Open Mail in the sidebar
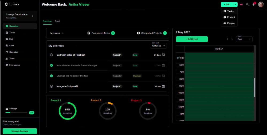267x135 pixels. 20,39
